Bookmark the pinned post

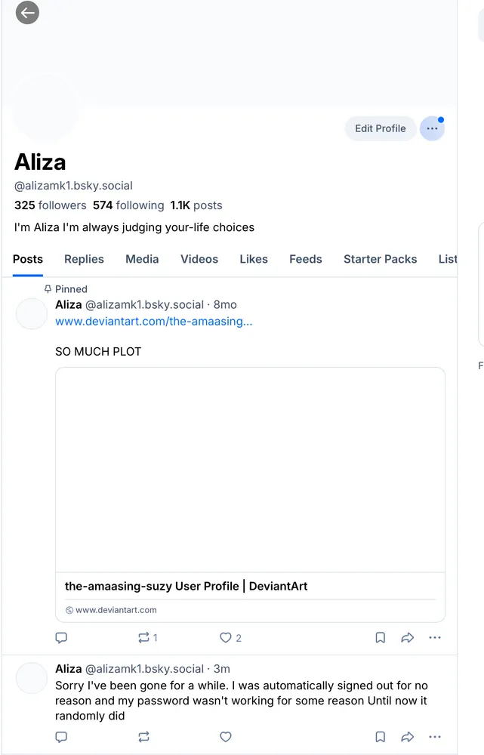(381, 638)
